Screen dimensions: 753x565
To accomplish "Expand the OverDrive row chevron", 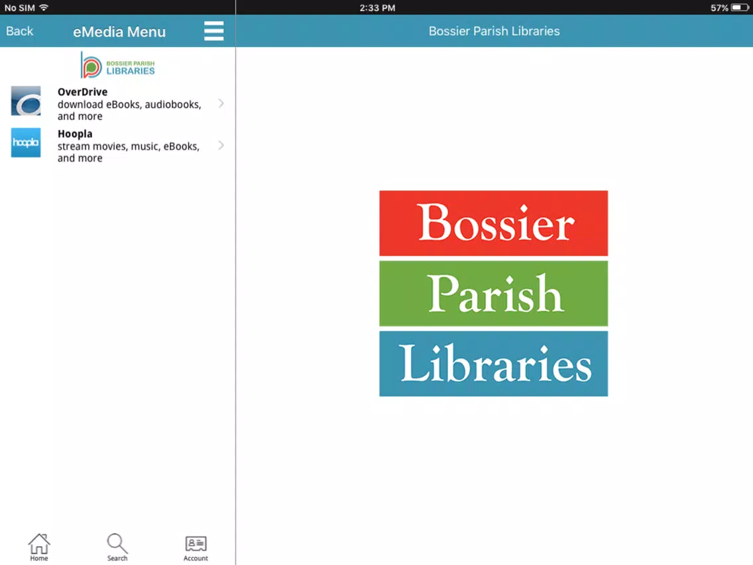I will tap(221, 103).
